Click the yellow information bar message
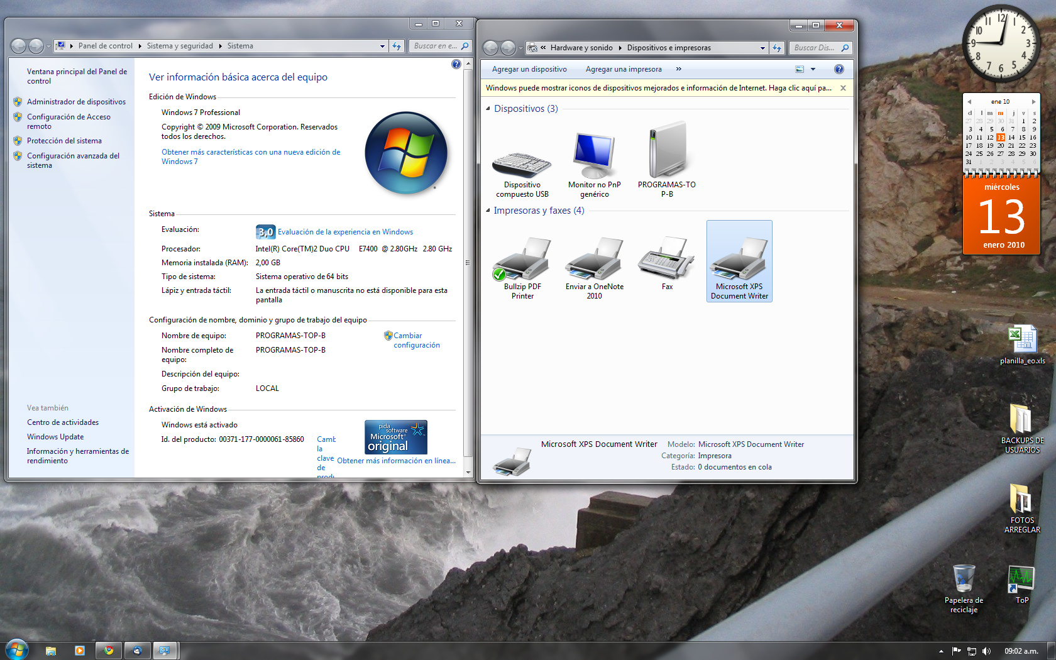The image size is (1056, 660). (x=658, y=88)
